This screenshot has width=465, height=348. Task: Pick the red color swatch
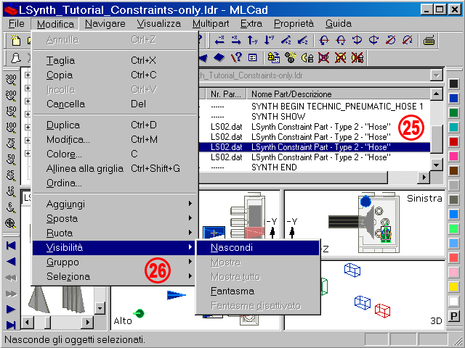coord(453,142)
